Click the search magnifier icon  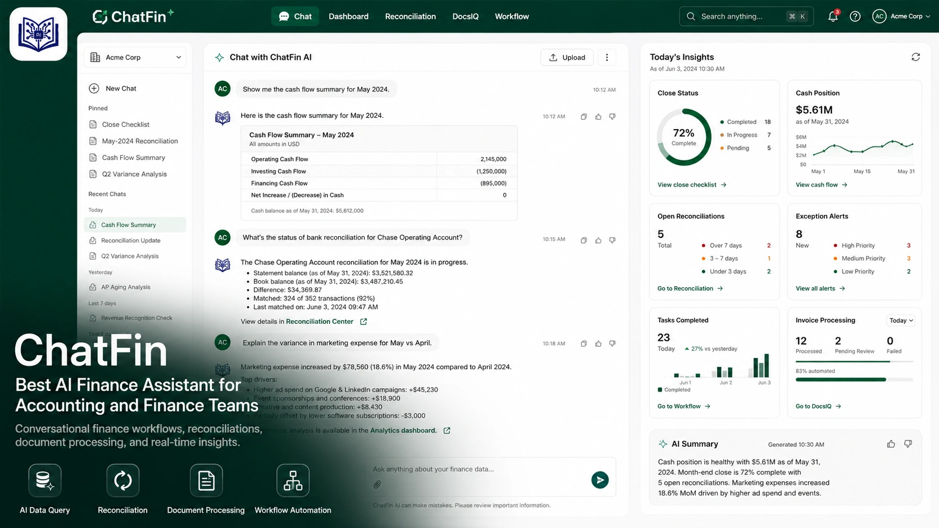691,16
